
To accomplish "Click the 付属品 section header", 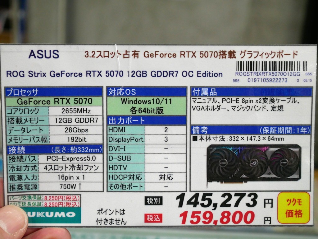I will point(251,92).
